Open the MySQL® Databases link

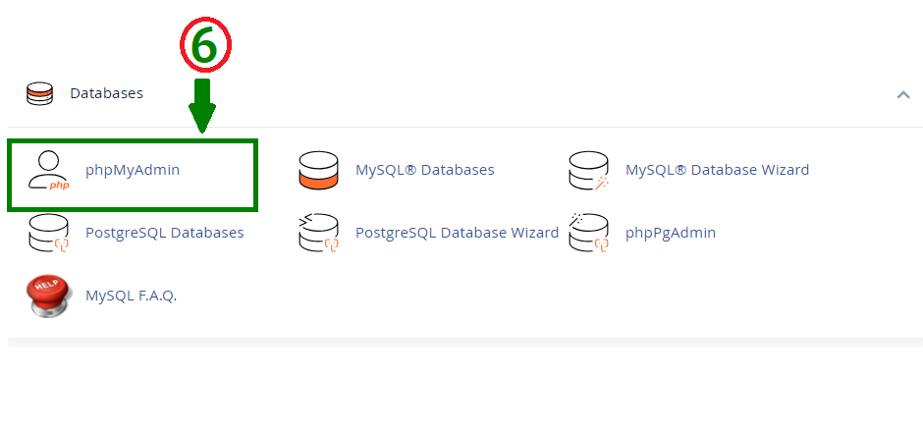[x=424, y=170]
